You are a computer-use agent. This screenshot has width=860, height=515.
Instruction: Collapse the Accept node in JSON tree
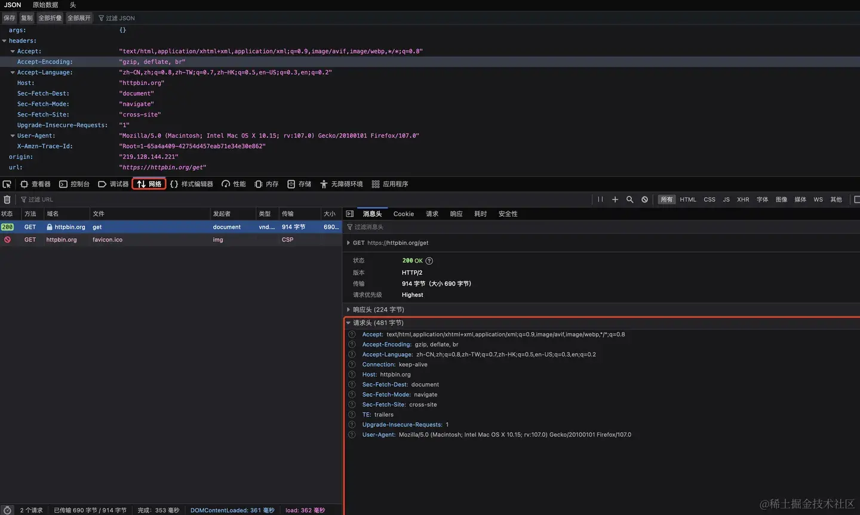click(13, 51)
